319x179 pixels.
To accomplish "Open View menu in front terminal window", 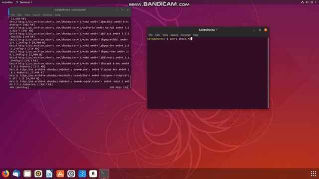I will [x=165, y=35].
